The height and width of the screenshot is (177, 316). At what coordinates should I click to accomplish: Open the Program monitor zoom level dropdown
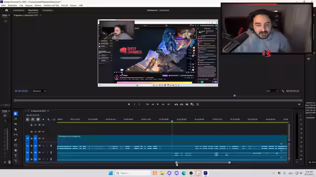[x=39, y=91]
